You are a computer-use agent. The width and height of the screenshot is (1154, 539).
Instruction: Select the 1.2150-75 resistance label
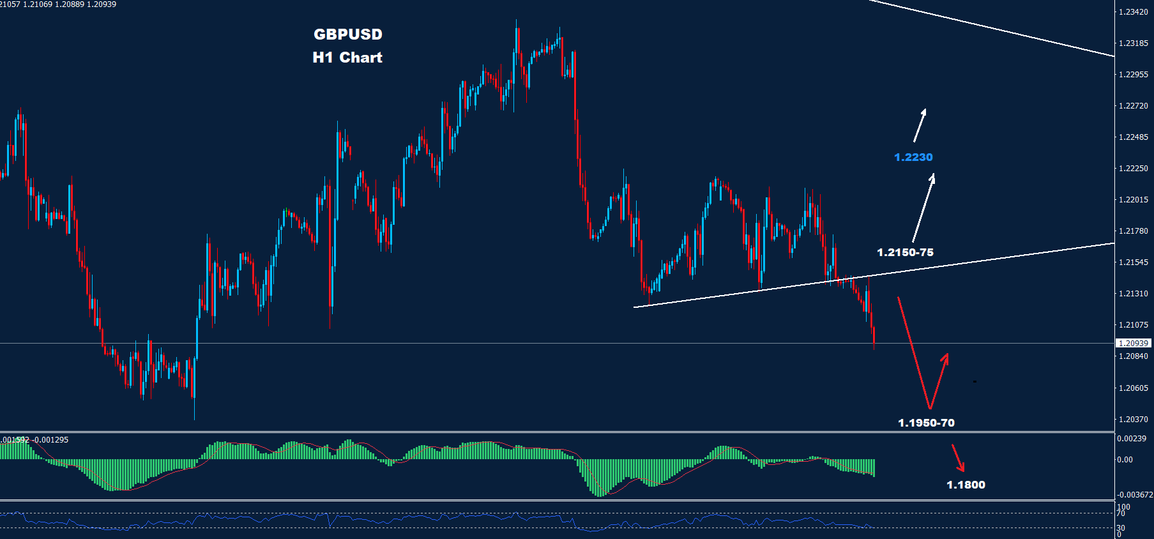tap(905, 252)
